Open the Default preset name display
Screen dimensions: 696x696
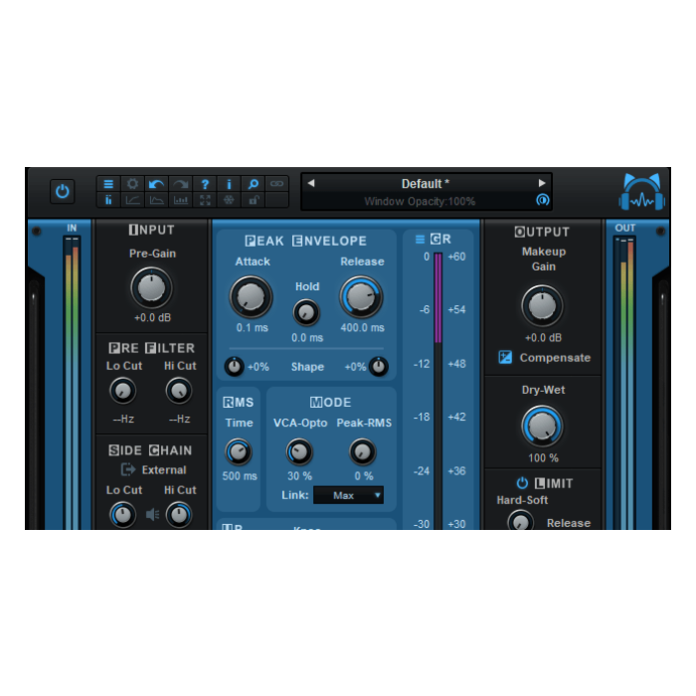[426, 183]
